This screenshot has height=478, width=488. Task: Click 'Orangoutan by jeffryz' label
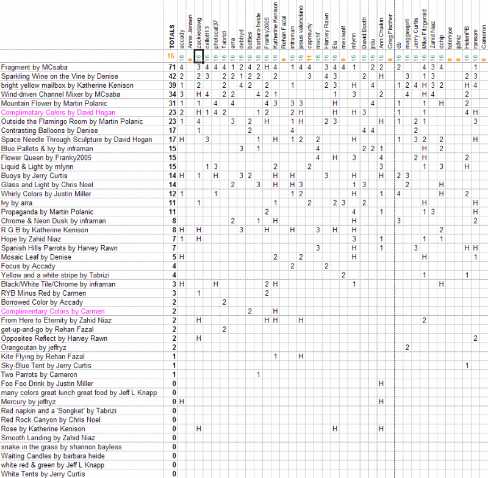click(x=34, y=347)
